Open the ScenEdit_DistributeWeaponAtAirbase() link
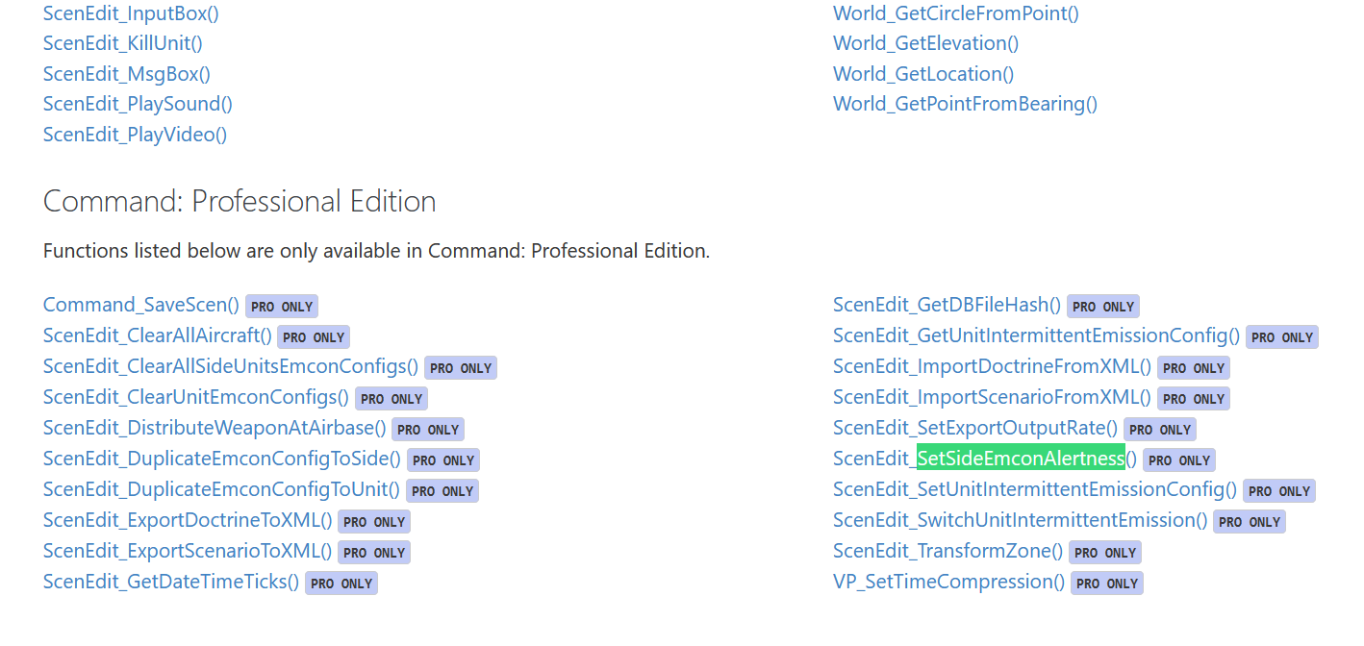Viewport: 1364px width, 646px height. pyautogui.click(x=215, y=428)
